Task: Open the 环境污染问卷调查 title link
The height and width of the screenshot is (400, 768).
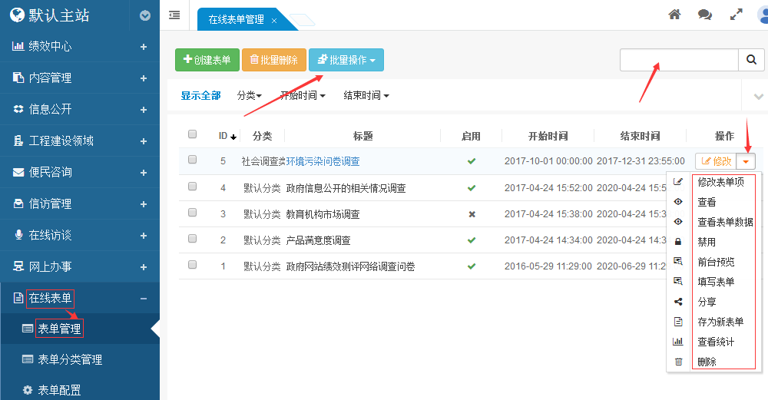Action: point(323,161)
